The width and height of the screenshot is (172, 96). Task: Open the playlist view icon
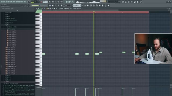click(x=85, y=5)
